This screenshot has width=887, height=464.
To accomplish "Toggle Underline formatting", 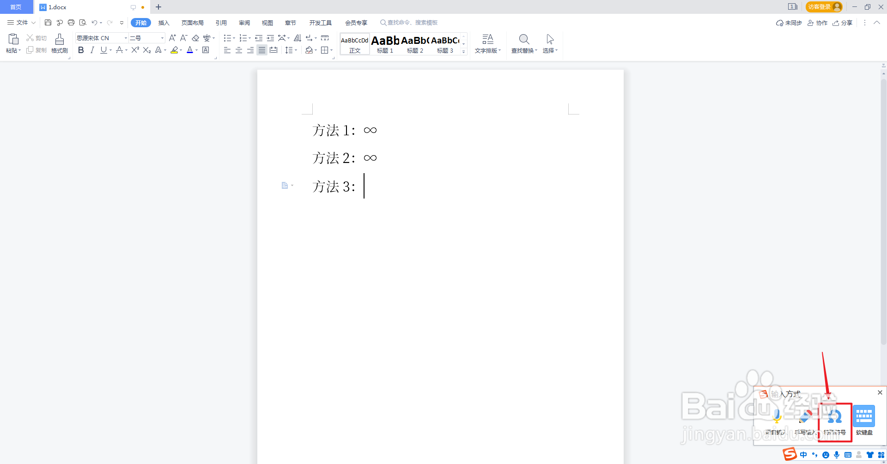I will tap(103, 50).
